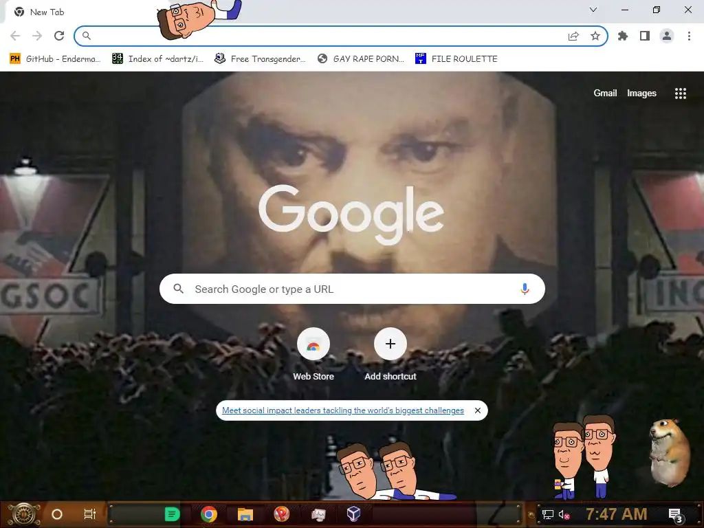This screenshot has height=528, width=704.
Task: Click the hamster desktop pet
Action: tap(669, 452)
